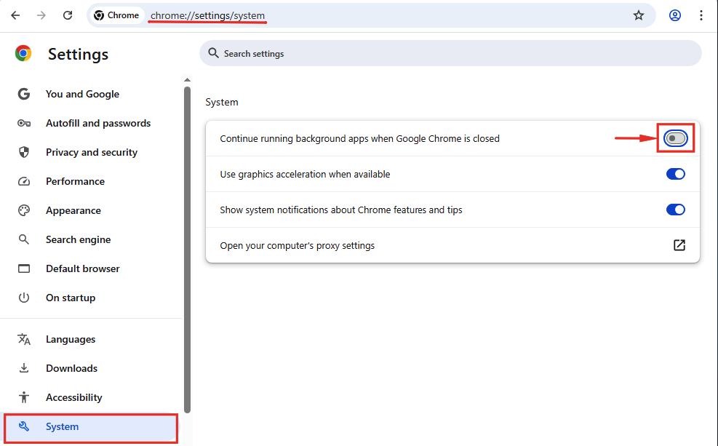Open the profile account icon
Image resolution: width=718 pixels, height=446 pixels.
click(674, 15)
